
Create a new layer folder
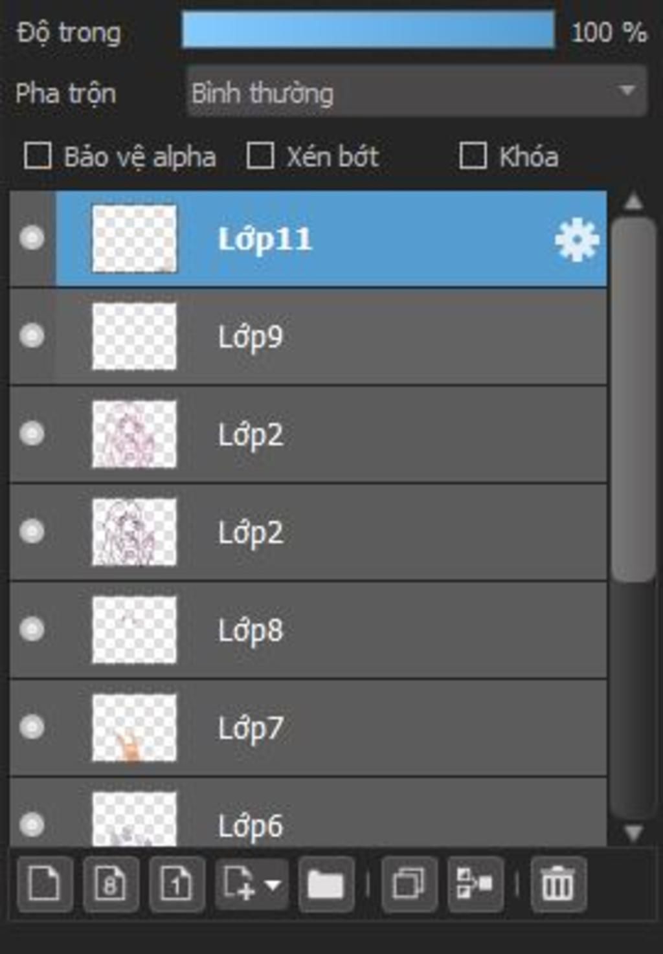(x=326, y=883)
